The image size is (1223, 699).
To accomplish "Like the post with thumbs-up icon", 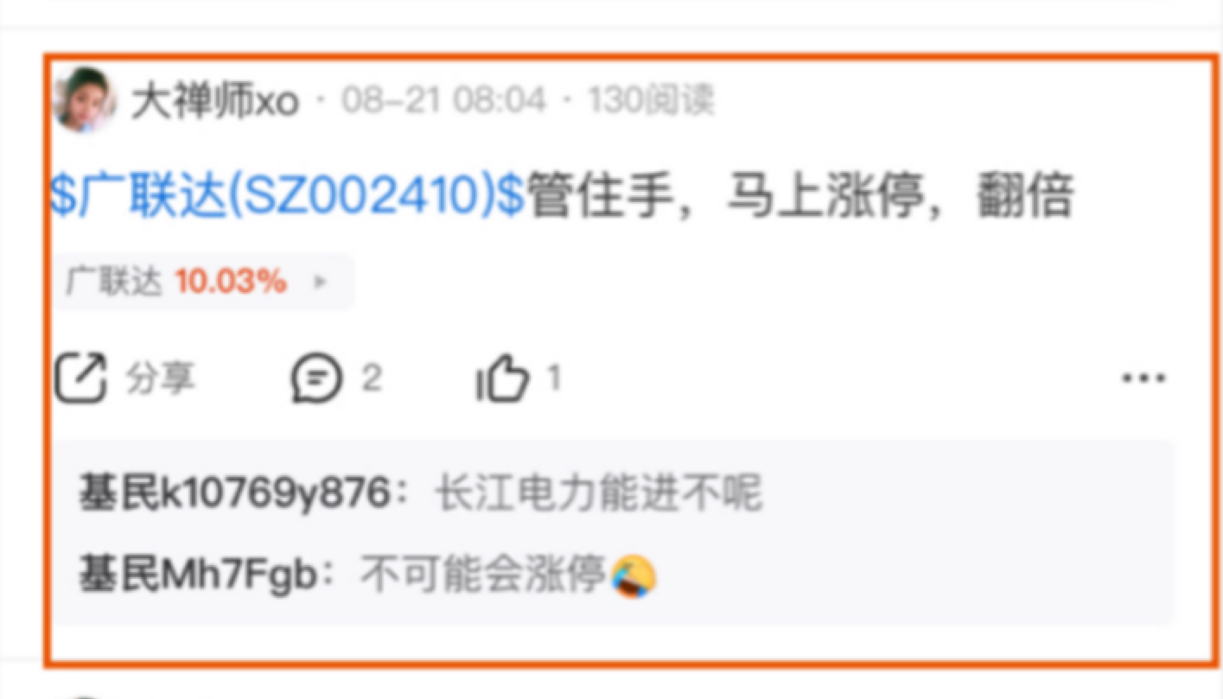I will pyautogui.click(x=502, y=378).
